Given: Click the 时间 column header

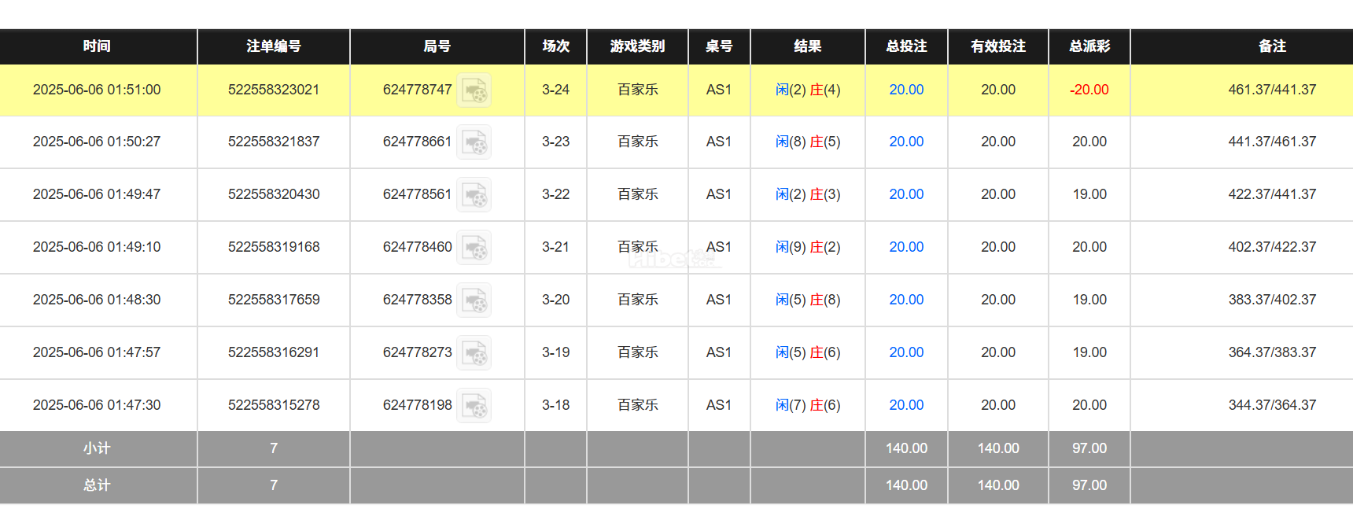Looking at the screenshot, I should [97, 46].
